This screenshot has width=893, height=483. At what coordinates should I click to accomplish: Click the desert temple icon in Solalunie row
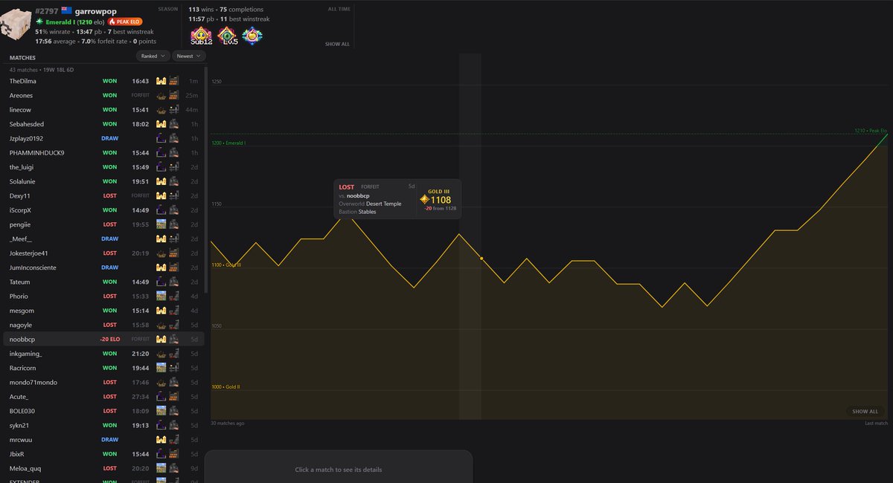coord(161,181)
